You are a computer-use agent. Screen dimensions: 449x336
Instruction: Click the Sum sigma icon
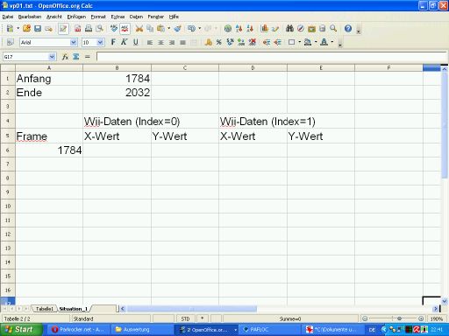click(x=76, y=57)
